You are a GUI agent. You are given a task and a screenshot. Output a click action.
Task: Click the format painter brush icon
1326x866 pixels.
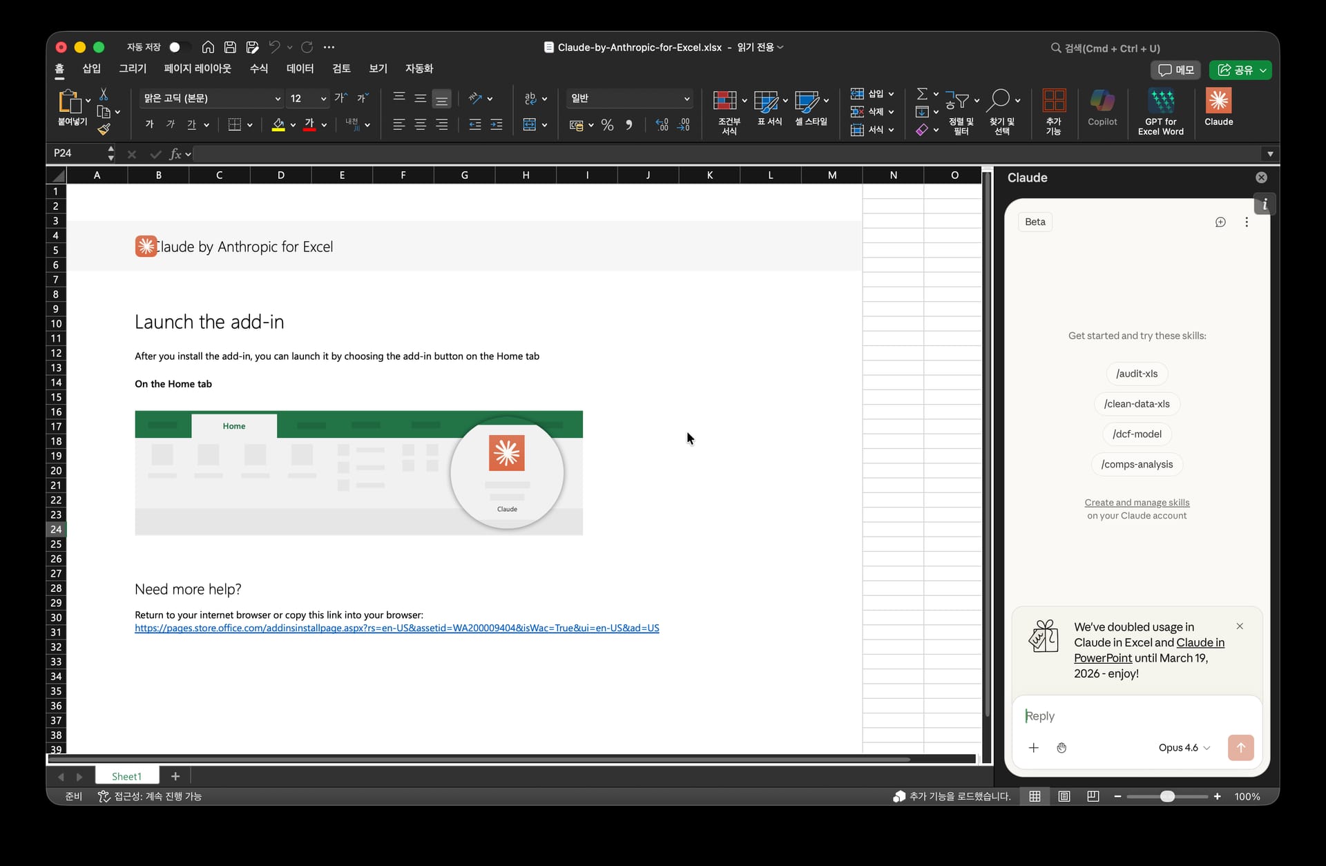104,129
